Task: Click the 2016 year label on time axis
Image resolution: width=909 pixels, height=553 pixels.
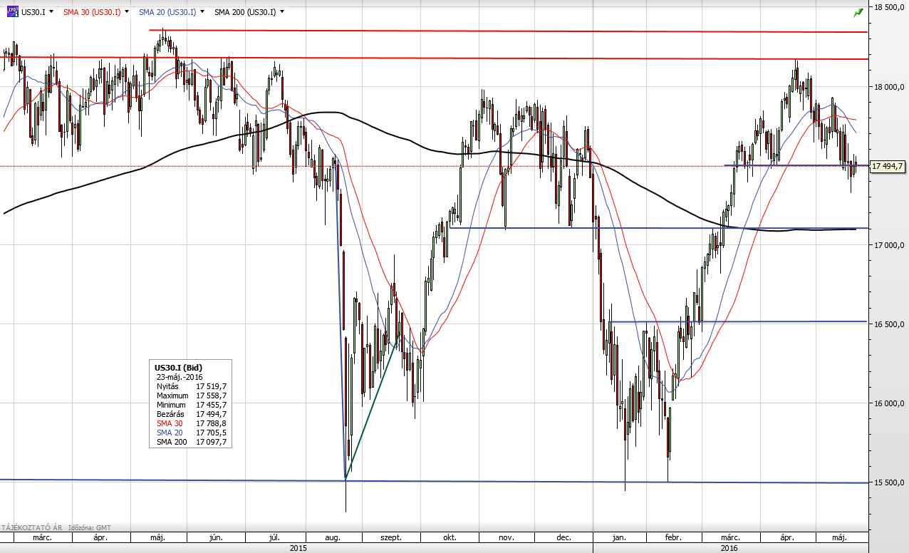Action: coord(729,548)
